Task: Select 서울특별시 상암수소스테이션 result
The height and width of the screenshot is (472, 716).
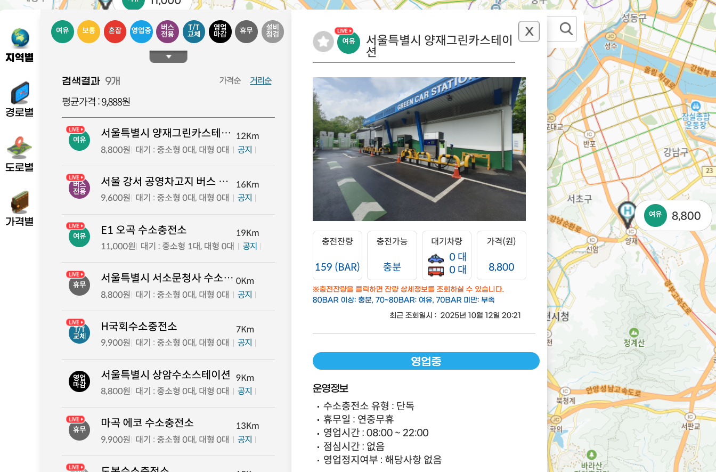Action: [x=166, y=375]
